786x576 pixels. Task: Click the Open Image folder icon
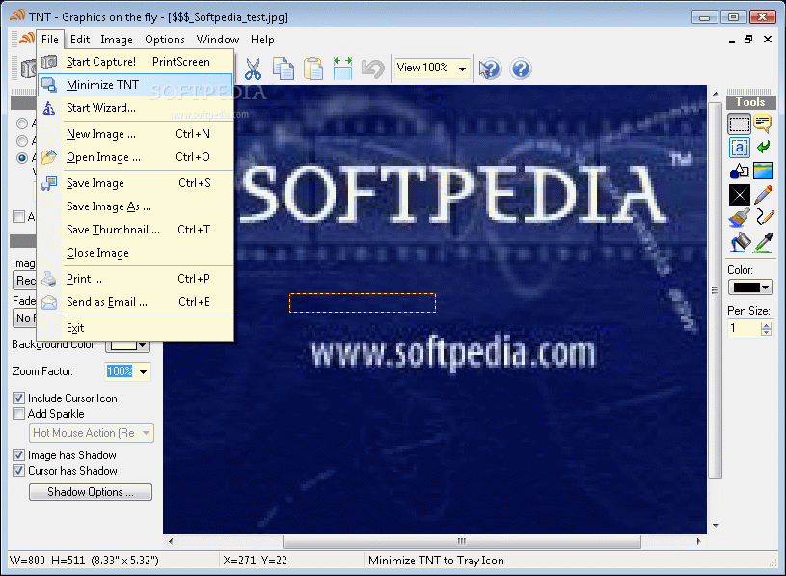(x=48, y=157)
